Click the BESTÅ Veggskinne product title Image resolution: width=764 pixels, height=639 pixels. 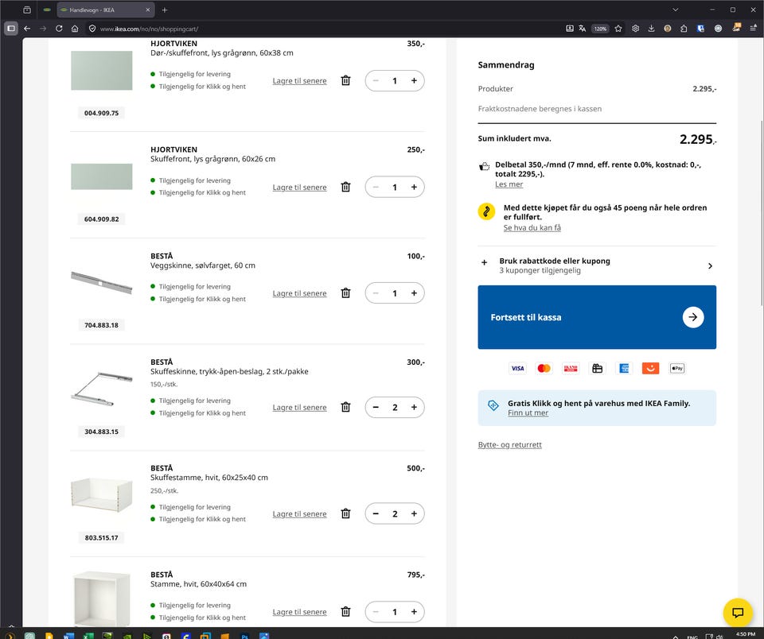162,256
